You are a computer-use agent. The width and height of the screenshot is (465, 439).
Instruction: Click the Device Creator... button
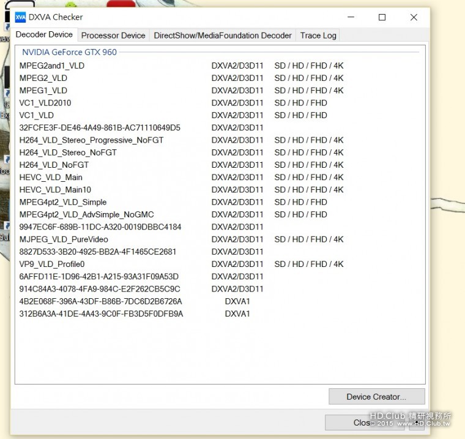pos(377,397)
